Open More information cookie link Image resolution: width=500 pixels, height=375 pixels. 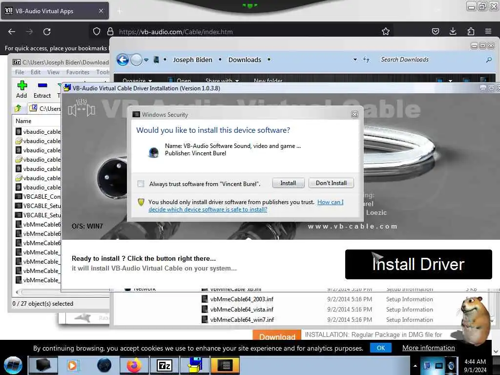[x=428, y=348]
